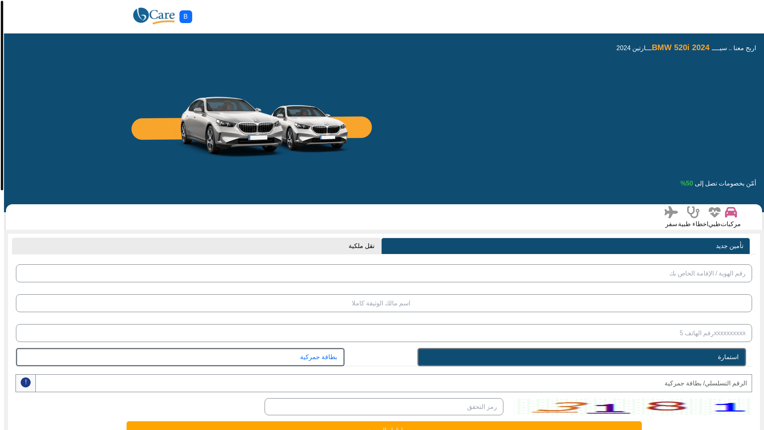764x430 pixels.
Task: Switch to the نقل ملكية tab
Action: point(197,246)
